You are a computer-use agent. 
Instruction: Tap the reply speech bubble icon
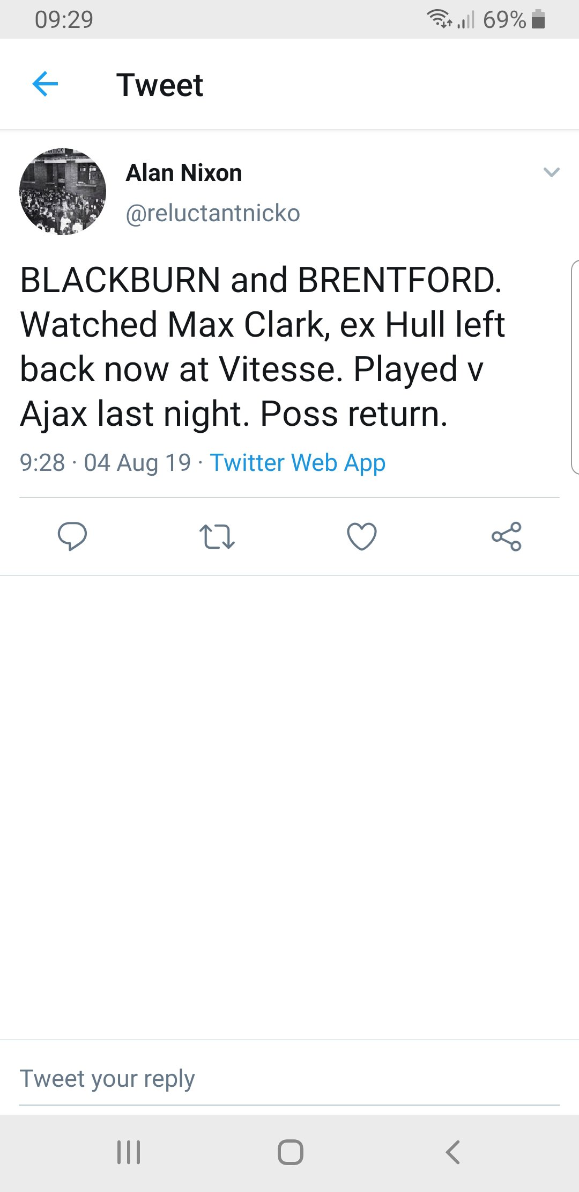[72, 536]
